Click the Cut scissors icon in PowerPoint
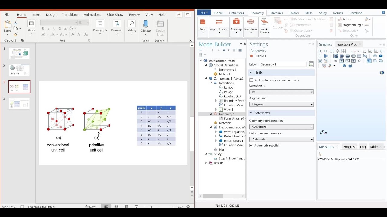Image resolution: width=387 pixels, height=217 pixels. [16, 23]
